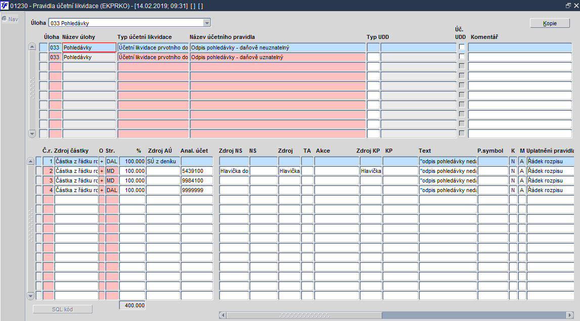Click the upper table scroll down arrow
Image resolution: width=580 pixels, height=321 pixels.
[x=32, y=133]
